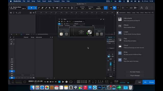
Task: Show automation curve icon above tracks
Action: 20,13
